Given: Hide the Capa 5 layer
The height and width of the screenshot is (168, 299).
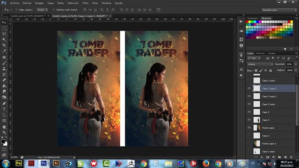Looking at the screenshot, I should coord(249,112).
